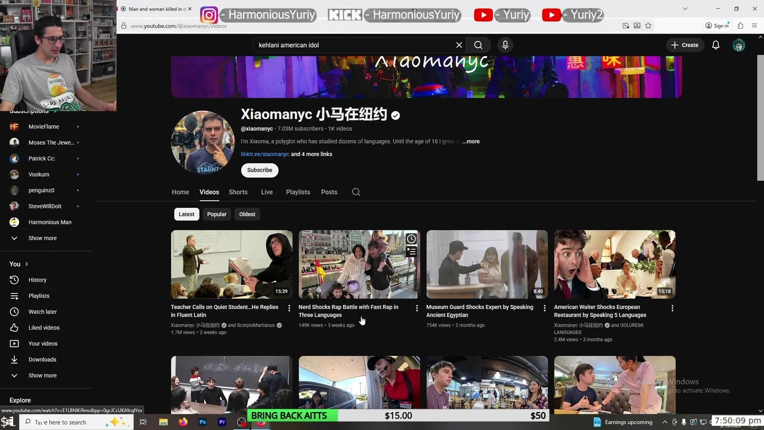This screenshot has height=430, width=764.
Task: Clear the YouTube search box text
Action: click(459, 45)
